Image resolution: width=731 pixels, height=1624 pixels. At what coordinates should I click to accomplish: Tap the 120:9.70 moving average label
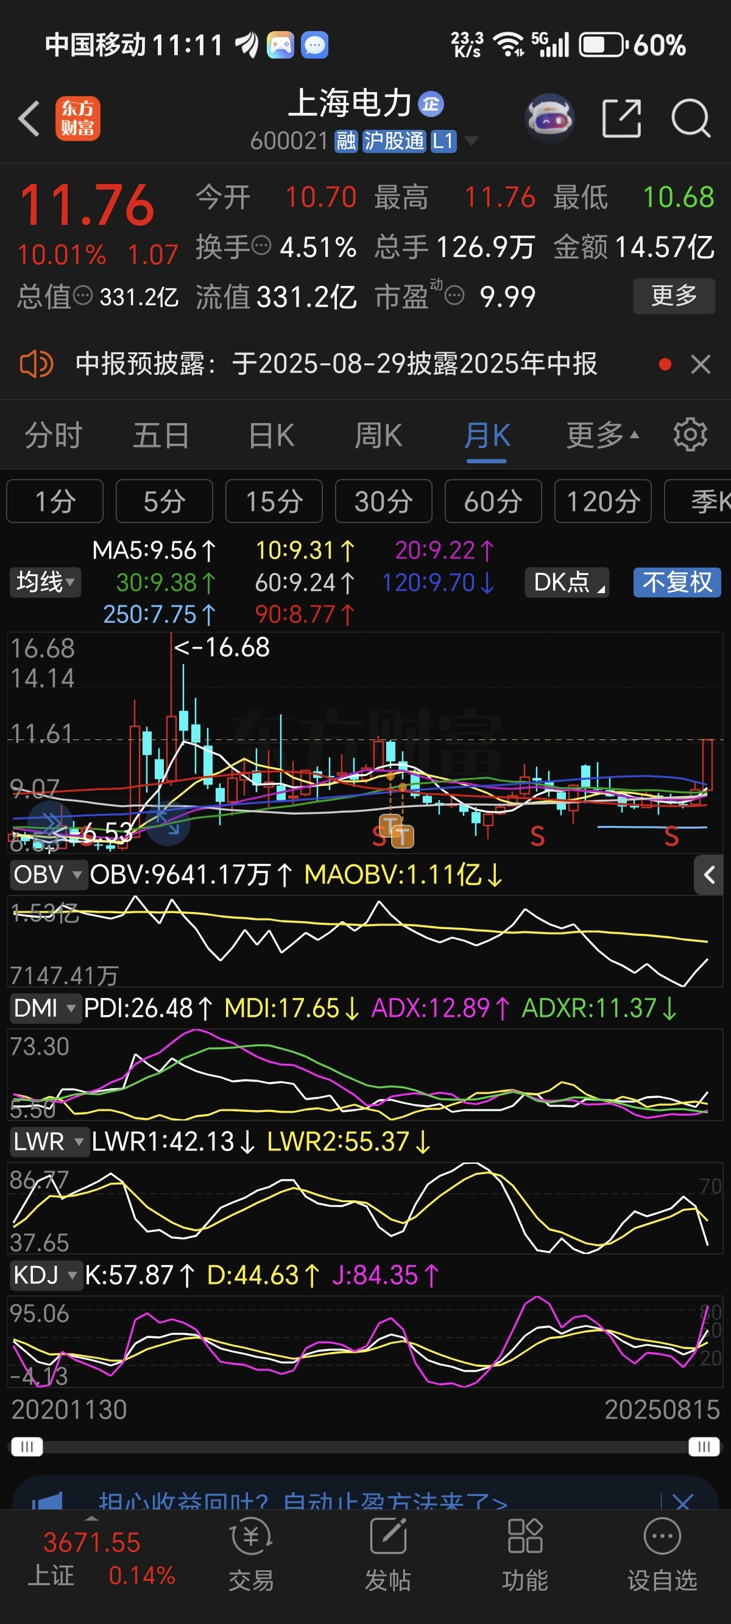tap(438, 583)
